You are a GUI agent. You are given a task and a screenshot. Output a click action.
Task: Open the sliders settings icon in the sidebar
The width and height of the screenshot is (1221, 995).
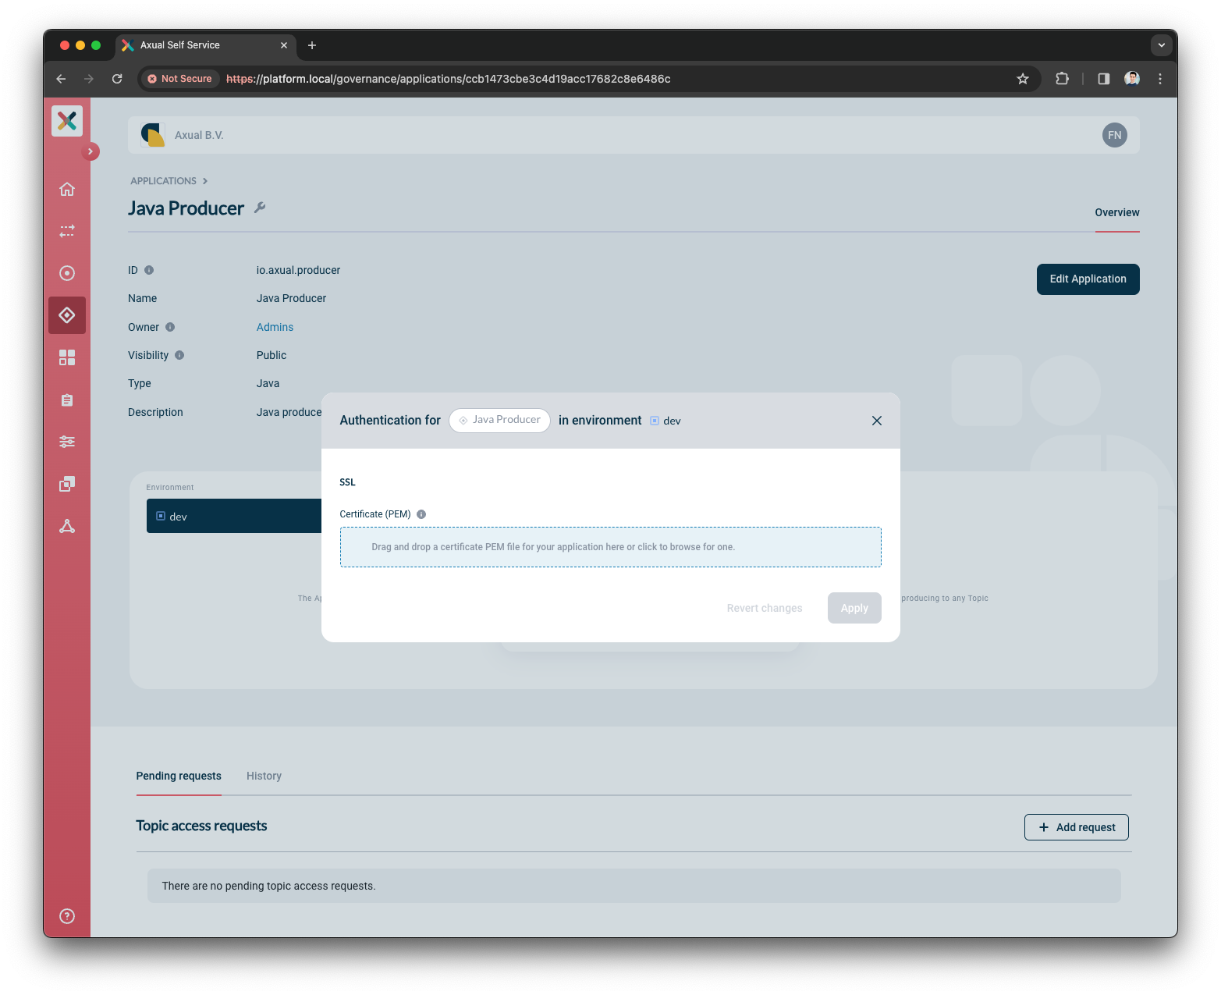(x=67, y=442)
